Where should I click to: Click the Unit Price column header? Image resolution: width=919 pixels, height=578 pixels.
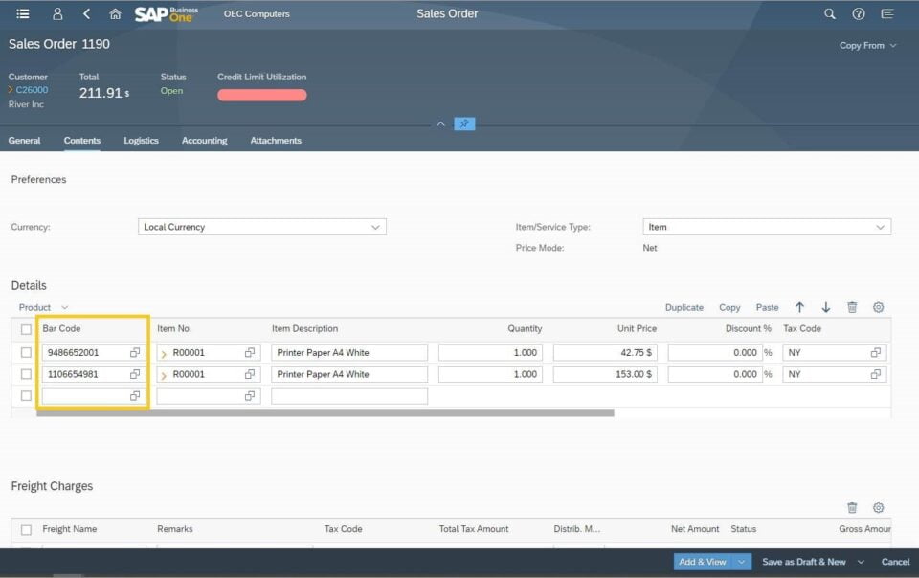tap(637, 328)
